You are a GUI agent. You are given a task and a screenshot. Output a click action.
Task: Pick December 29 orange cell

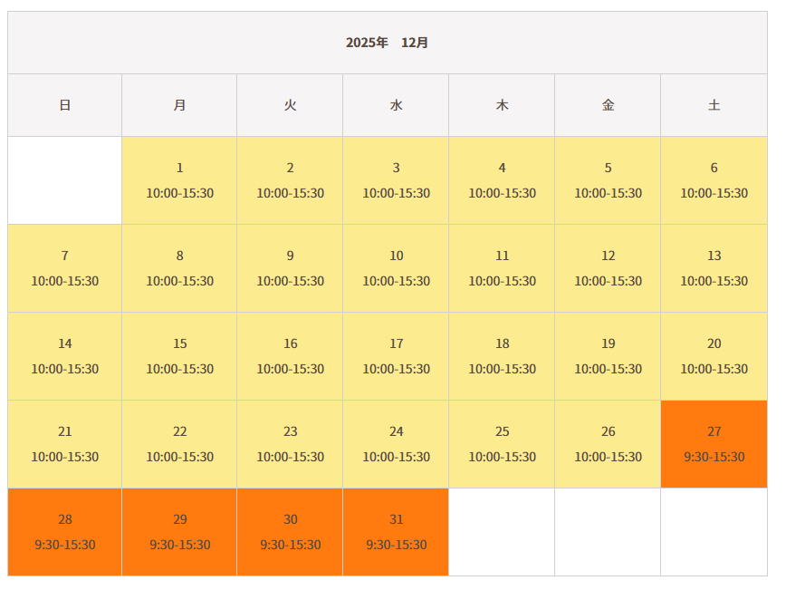coord(179,532)
